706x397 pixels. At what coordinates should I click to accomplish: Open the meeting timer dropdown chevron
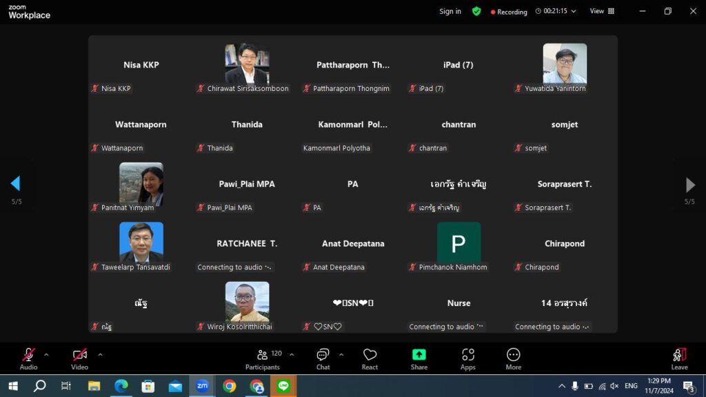coord(574,11)
